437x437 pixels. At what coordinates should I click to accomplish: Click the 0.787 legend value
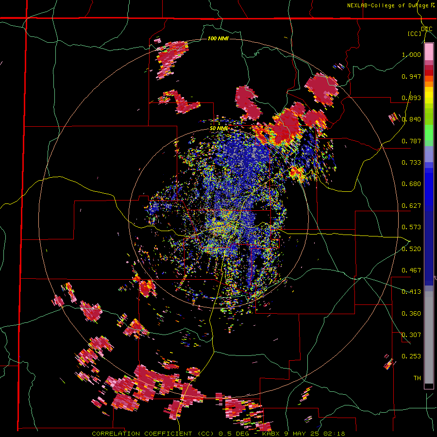click(411, 141)
